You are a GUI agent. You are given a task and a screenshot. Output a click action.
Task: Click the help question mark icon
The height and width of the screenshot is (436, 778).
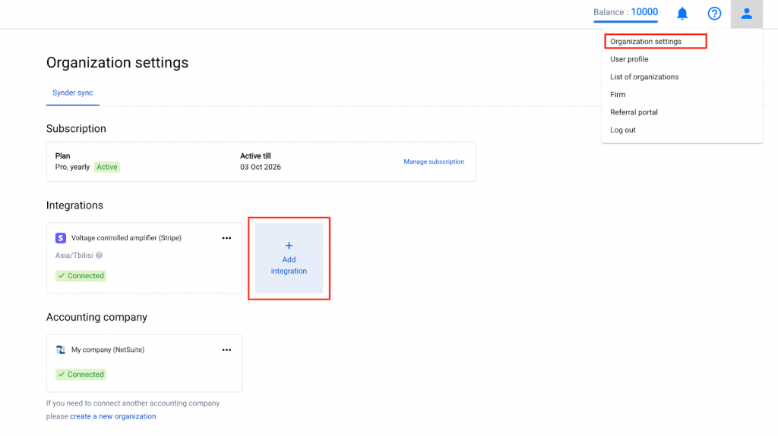click(x=714, y=14)
